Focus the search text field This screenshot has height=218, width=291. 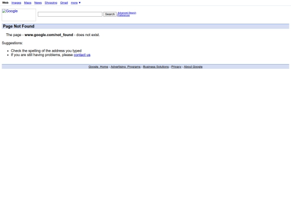click(70, 15)
